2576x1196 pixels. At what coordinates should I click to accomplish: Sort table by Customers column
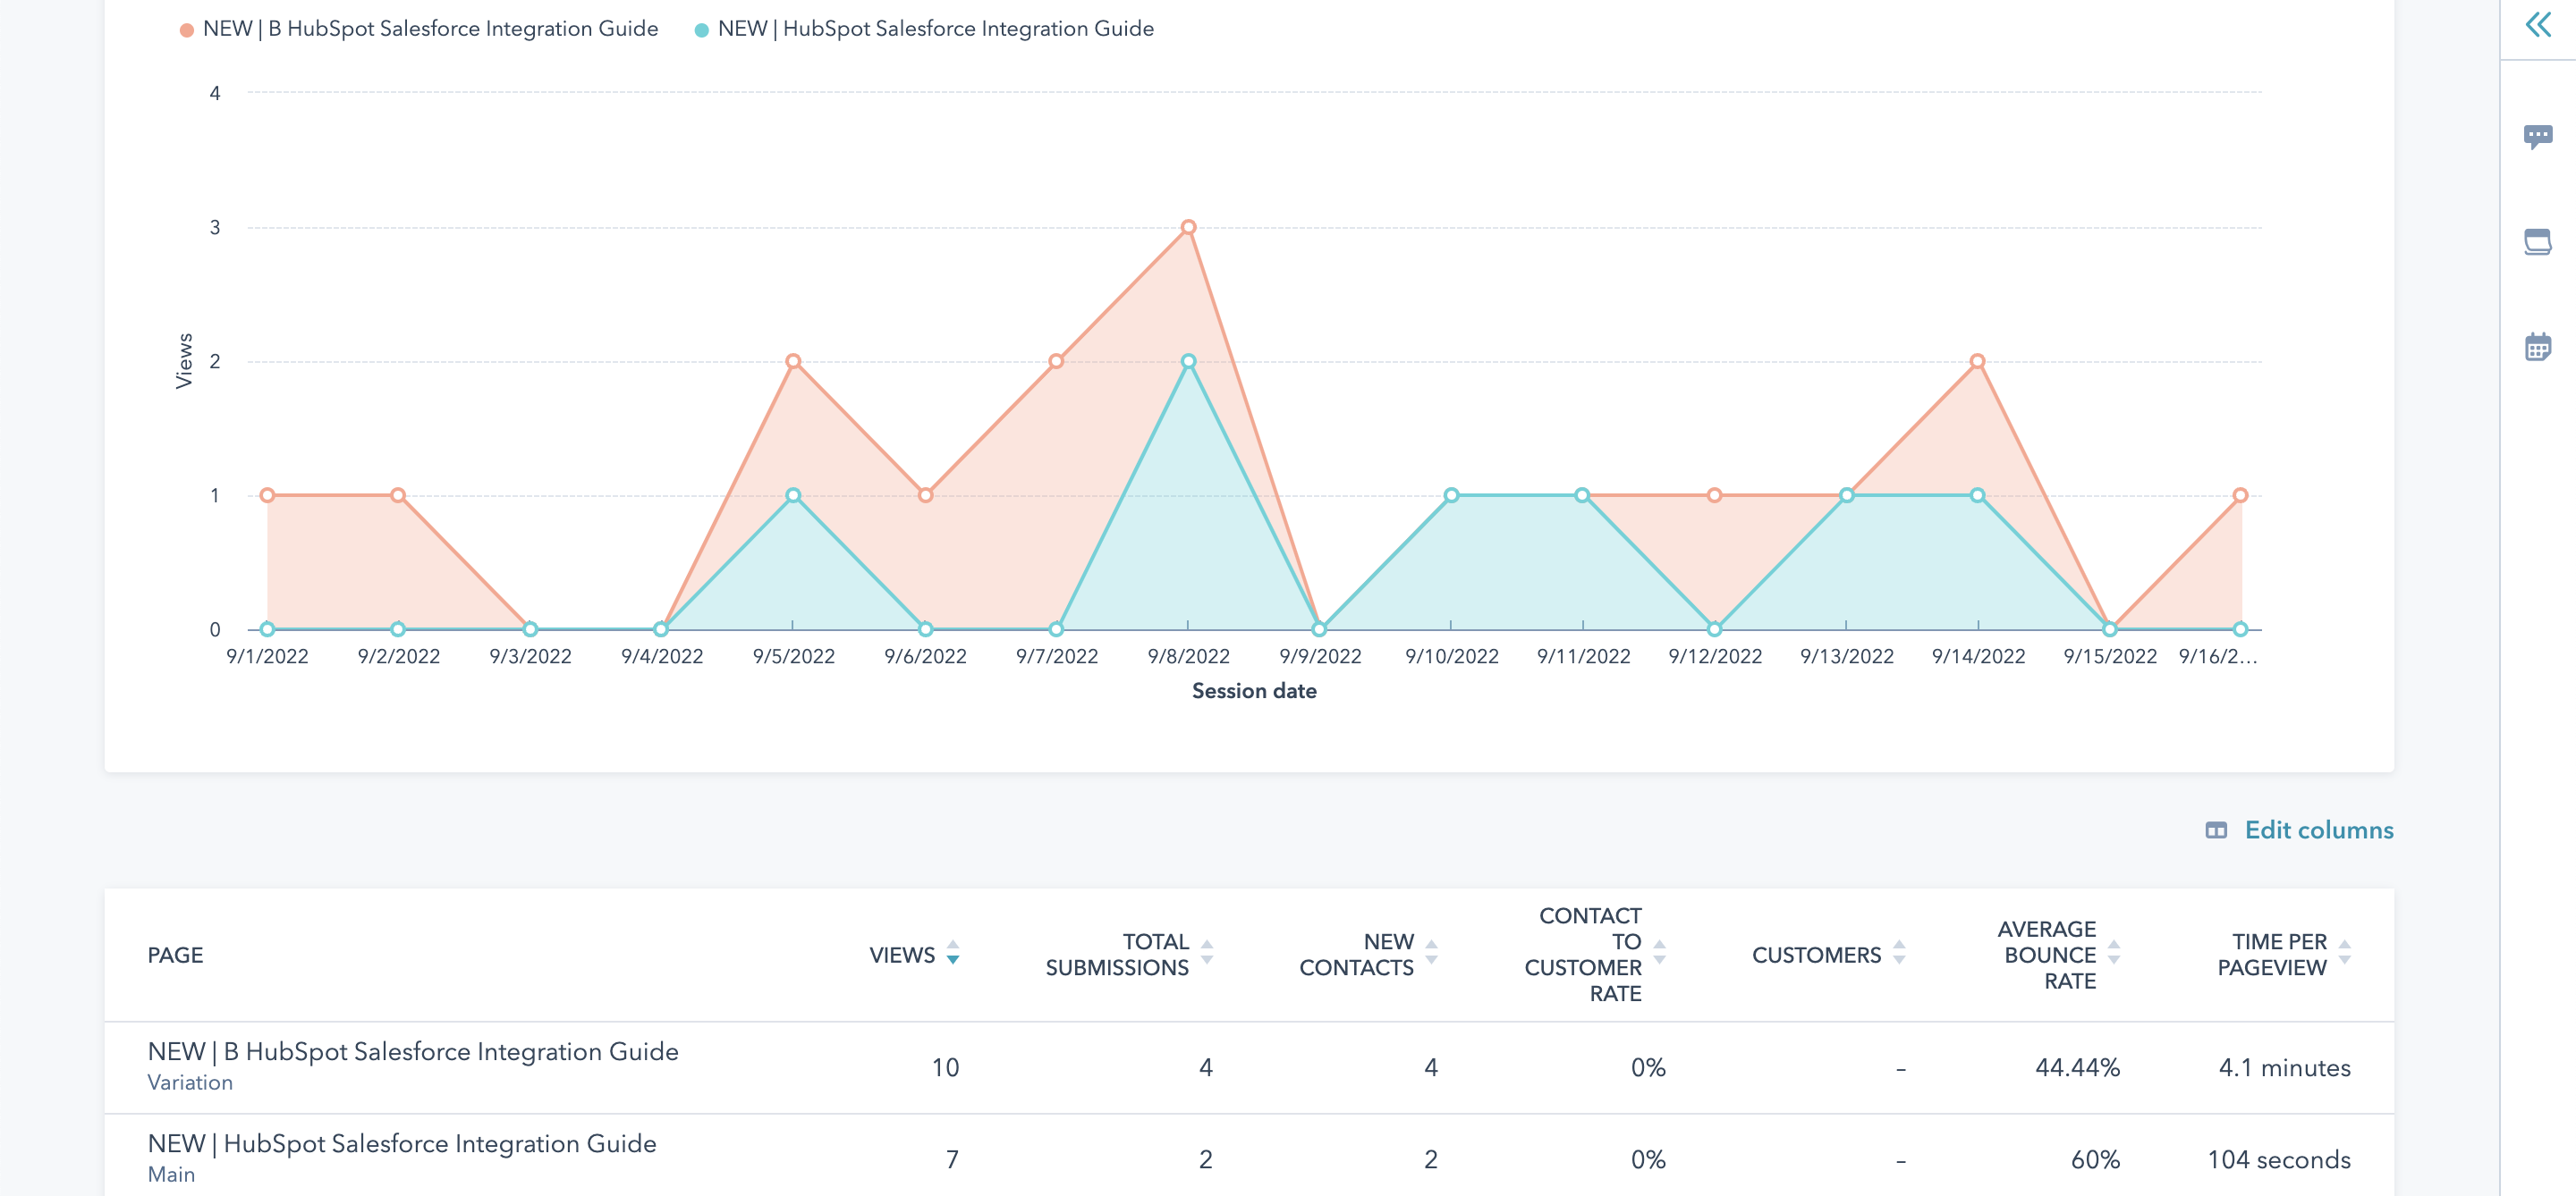coord(1828,954)
